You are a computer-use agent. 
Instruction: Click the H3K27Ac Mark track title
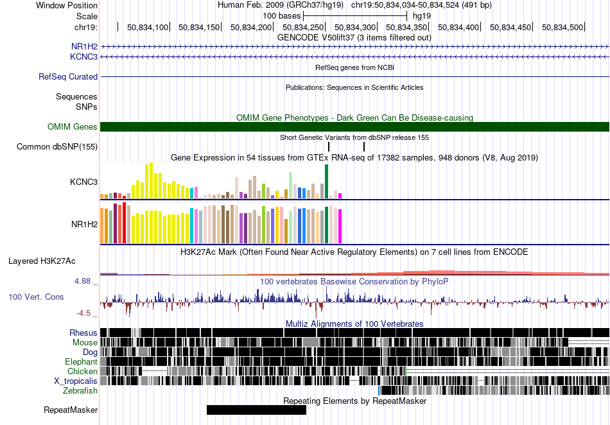point(354,252)
